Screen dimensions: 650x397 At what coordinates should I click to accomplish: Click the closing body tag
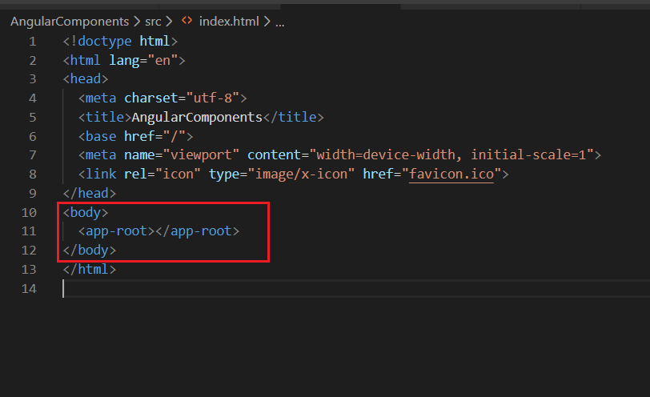coord(89,251)
